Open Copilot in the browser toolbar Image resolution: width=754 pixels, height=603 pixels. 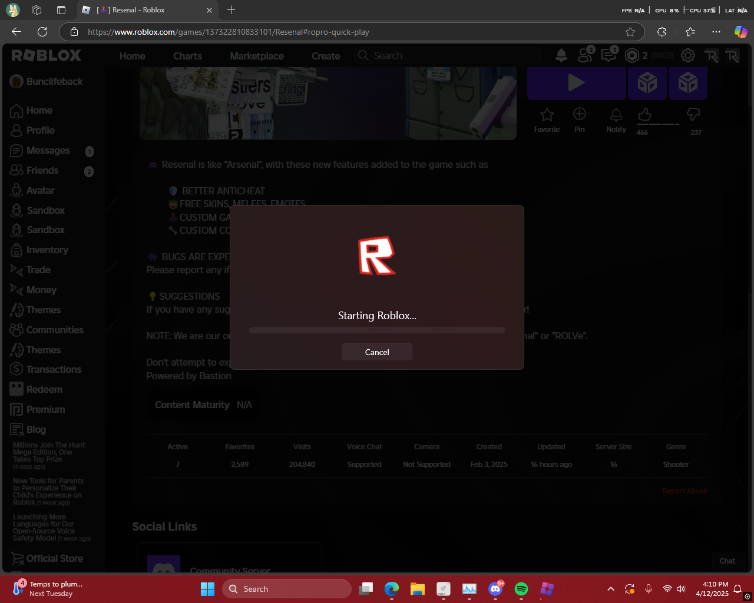[740, 32]
